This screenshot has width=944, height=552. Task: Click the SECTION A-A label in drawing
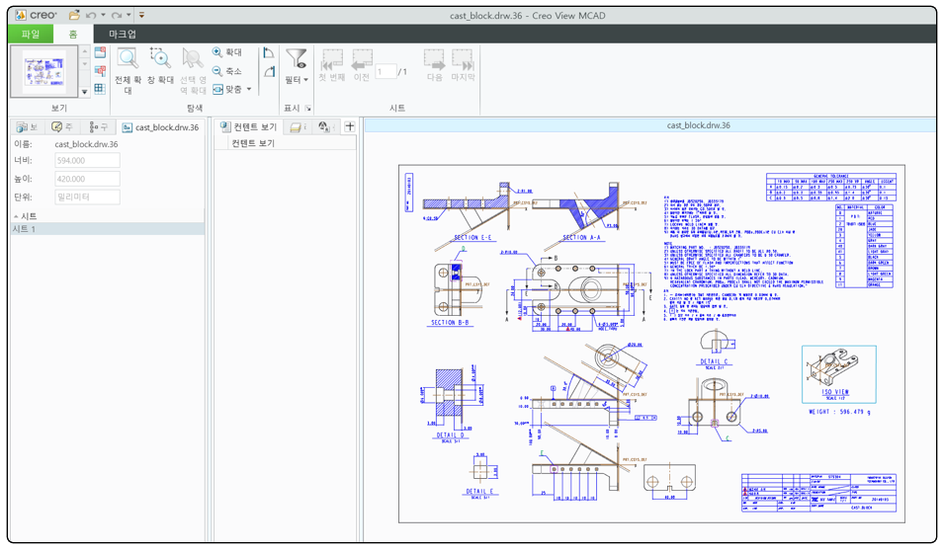pos(581,238)
